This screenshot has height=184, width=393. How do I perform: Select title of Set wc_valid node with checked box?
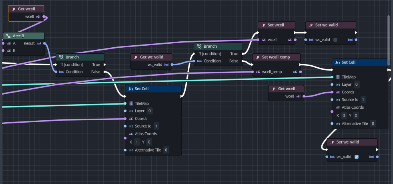click(x=348, y=142)
